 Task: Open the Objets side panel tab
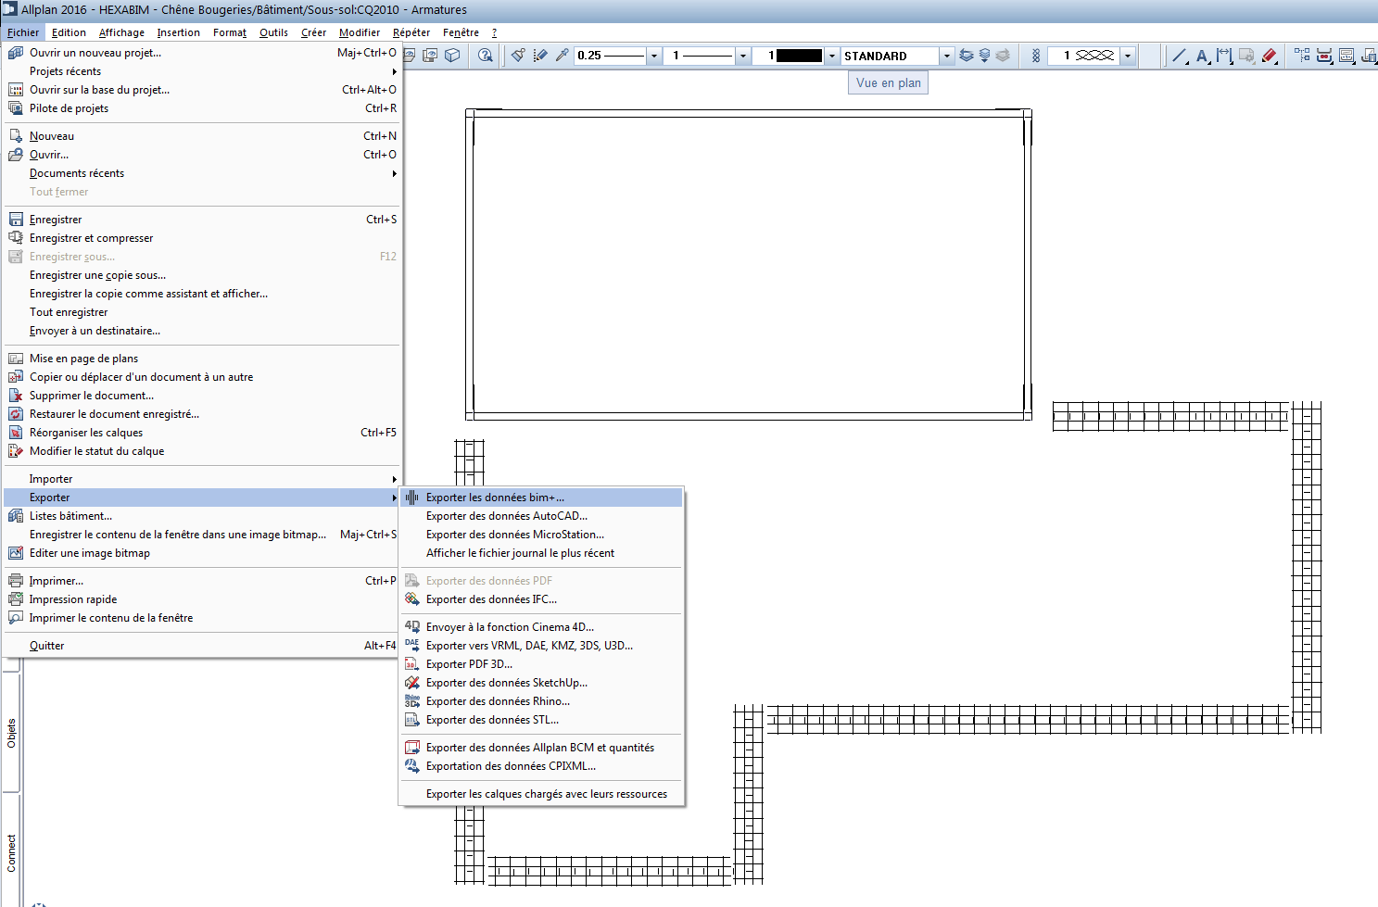tap(11, 733)
